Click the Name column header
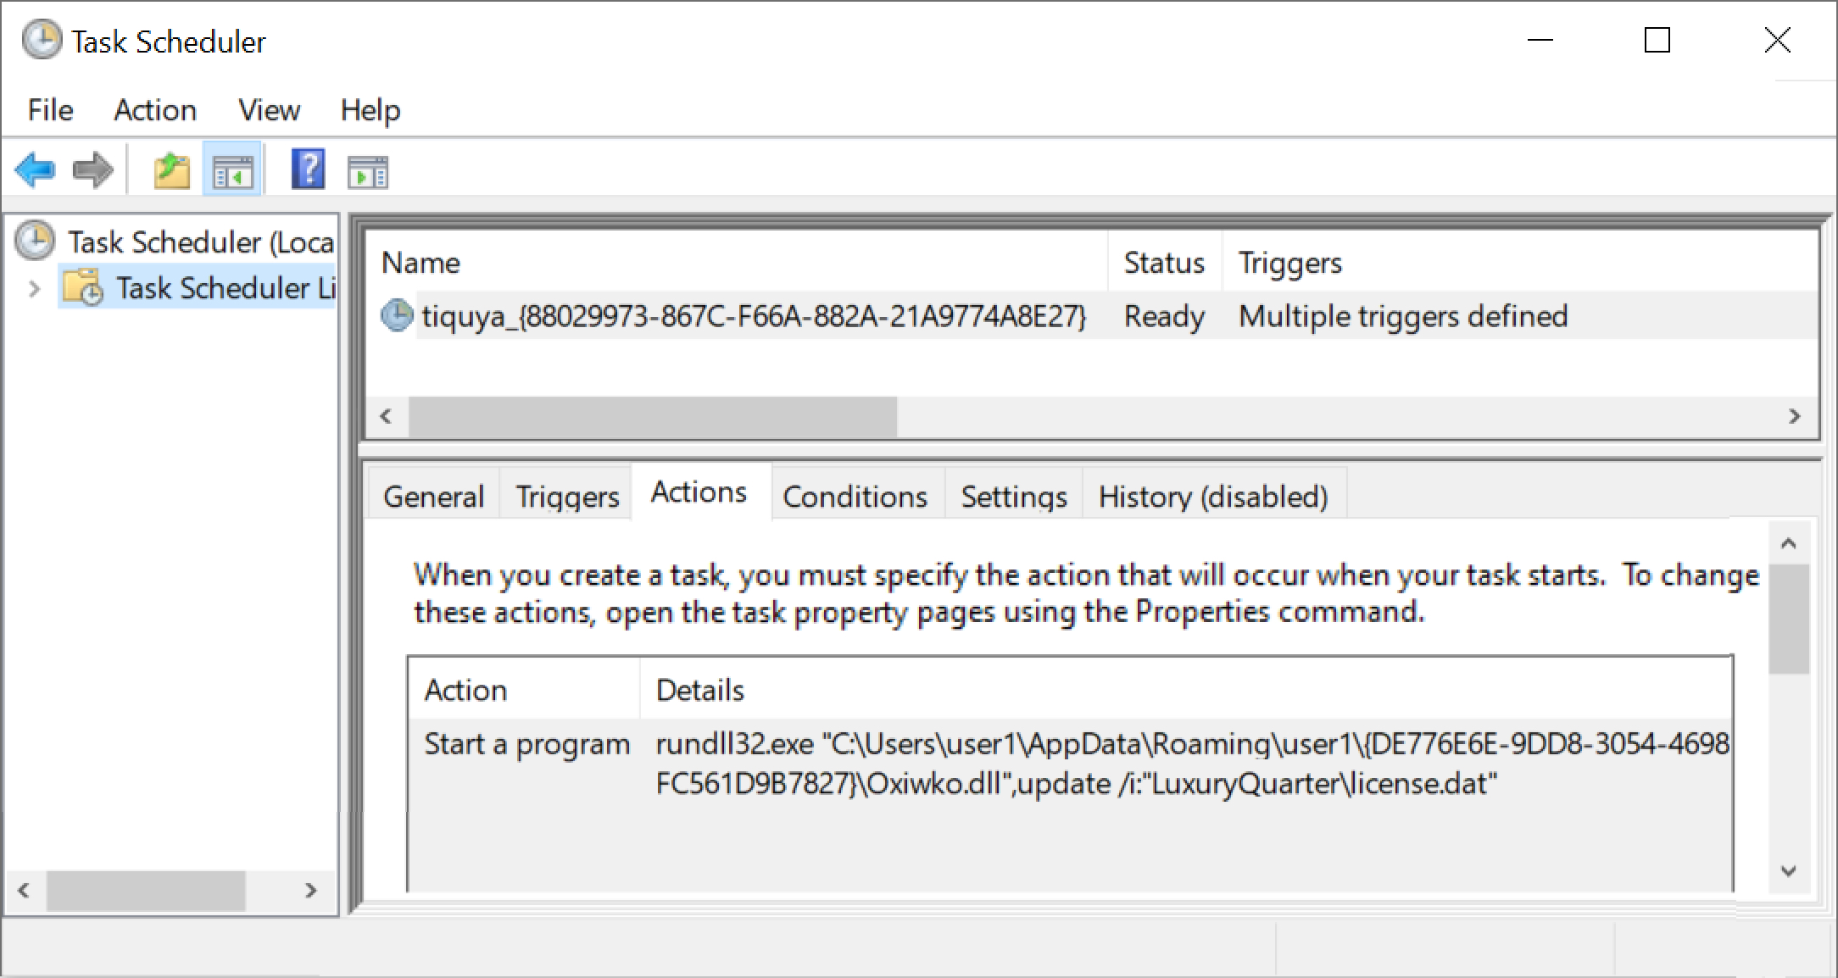1838x978 pixels. click(x=736, y=263)
